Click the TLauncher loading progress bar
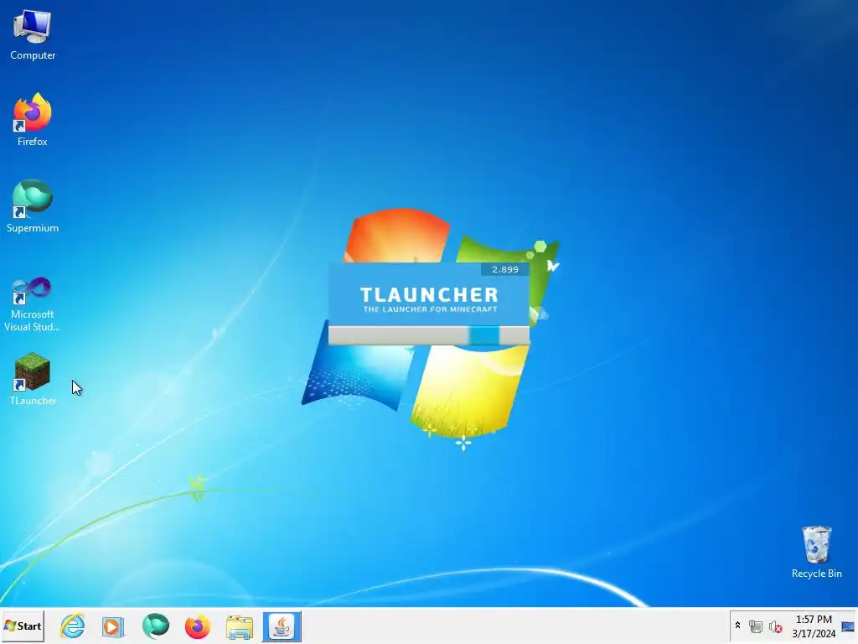The image size is (858, 644). 429,335
